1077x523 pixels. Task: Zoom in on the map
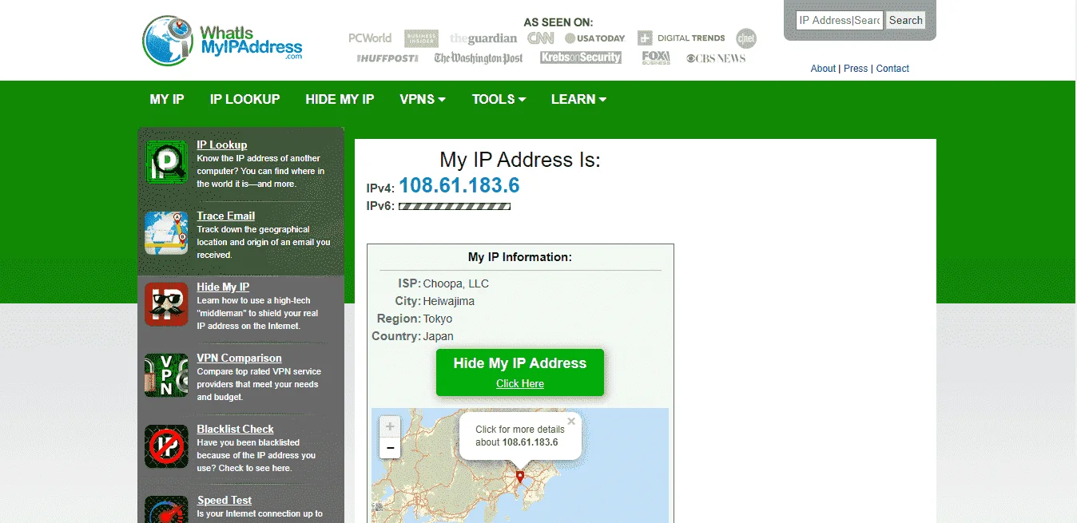pyautogui.click(x=390, y=426)
